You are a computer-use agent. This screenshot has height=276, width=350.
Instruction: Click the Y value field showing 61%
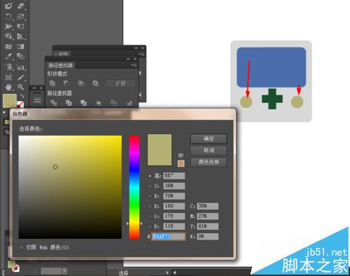(208, 226)
